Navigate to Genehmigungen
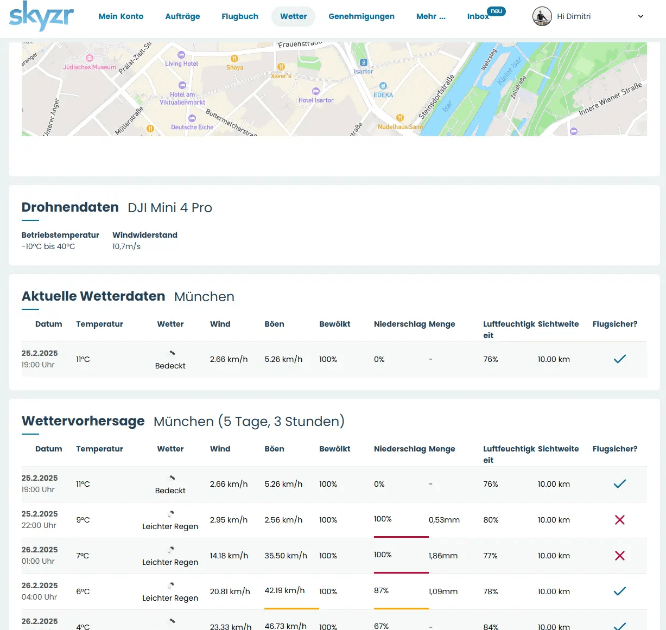This screenshot has width=666, height=630. [x=361, y=16]
